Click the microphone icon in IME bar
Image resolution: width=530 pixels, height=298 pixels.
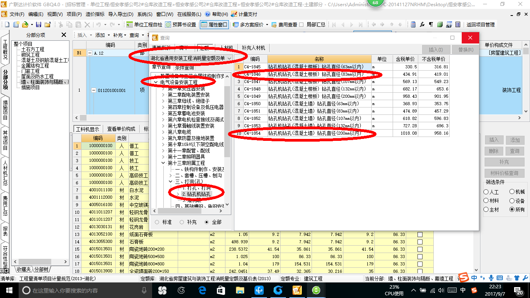click(x=491, y=278)
